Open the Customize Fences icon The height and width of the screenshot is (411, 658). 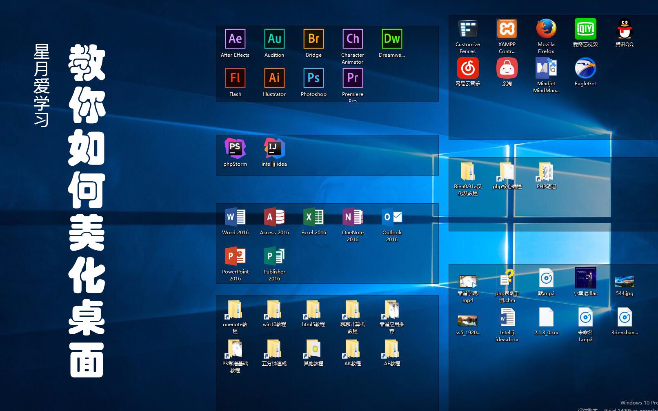click(468, 29)
